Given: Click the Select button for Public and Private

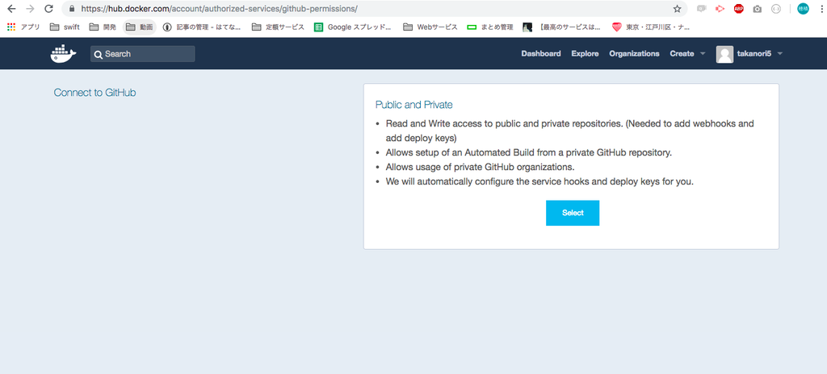Looking at the screenshot, I should click(573, 213).
